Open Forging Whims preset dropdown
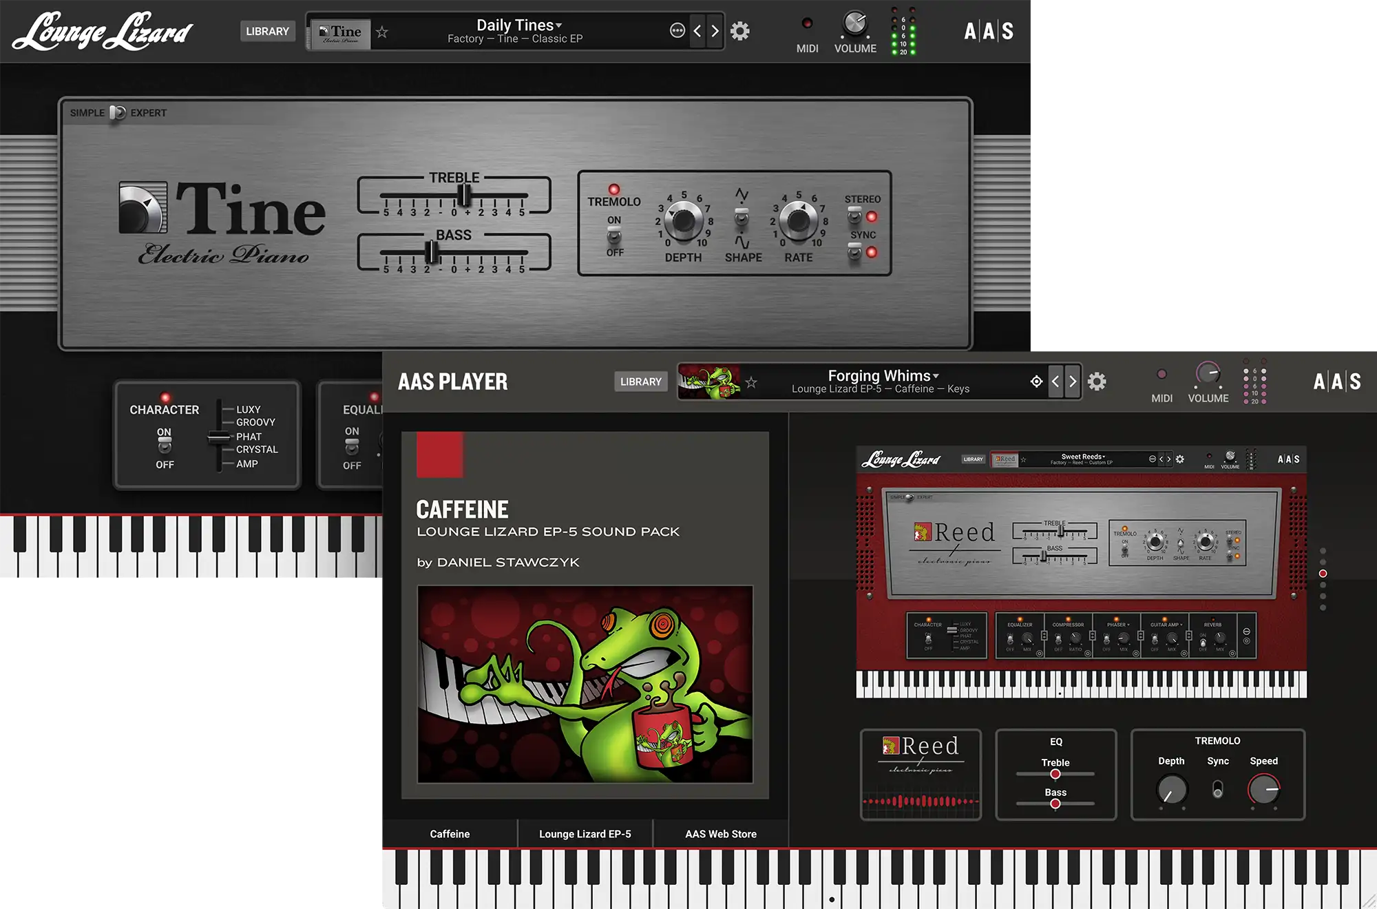The width and height of the screenshot is (1377, 909). coord(883,375)
